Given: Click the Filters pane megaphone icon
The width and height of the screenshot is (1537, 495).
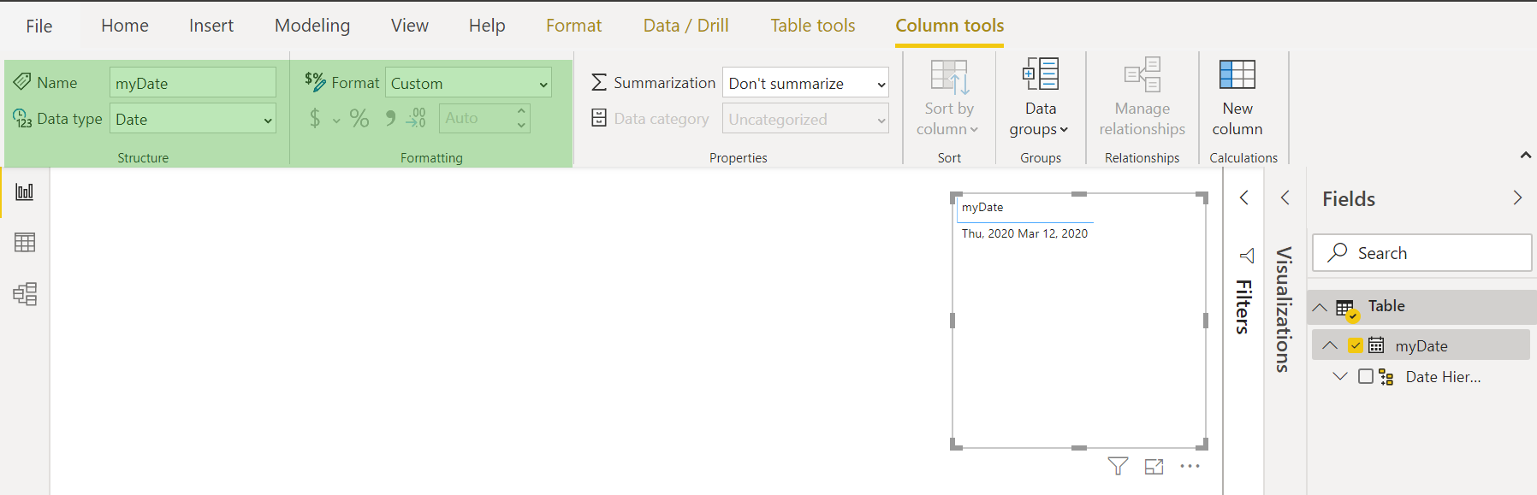Looking at the screenshot, I should point(1247,256).
